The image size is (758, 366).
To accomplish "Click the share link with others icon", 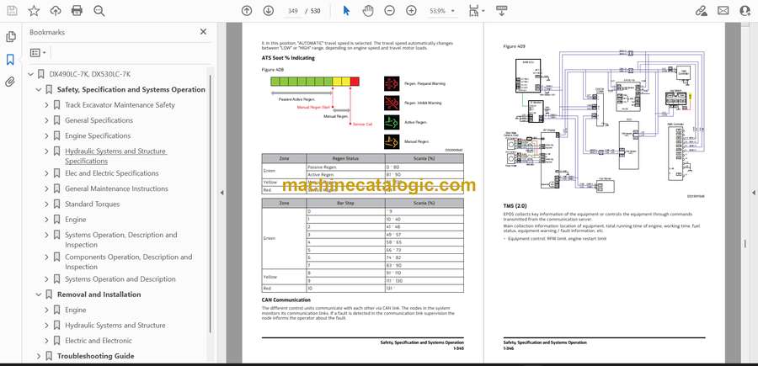I will click(x=701, y=11).
